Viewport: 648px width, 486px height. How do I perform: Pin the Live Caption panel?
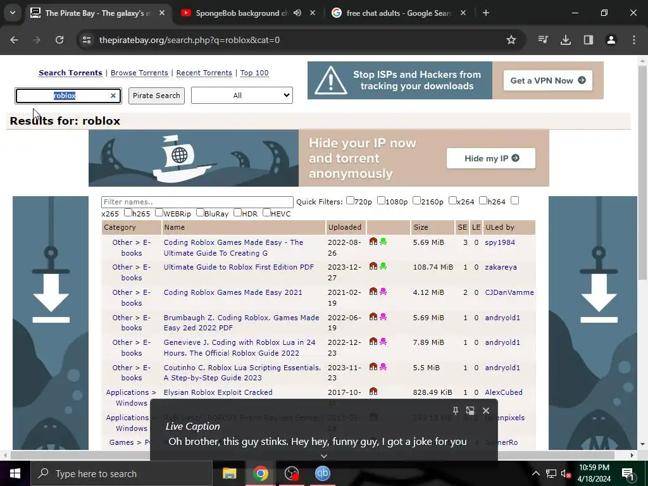[x=456, y=410]
